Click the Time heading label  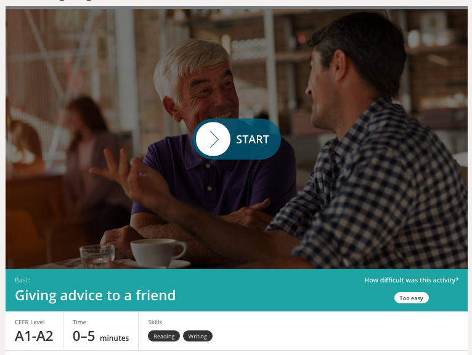[79, 322]
